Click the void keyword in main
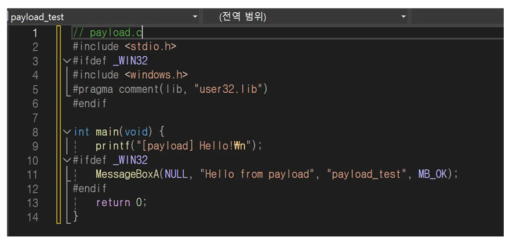513x237 pixels. pos(136,132)
